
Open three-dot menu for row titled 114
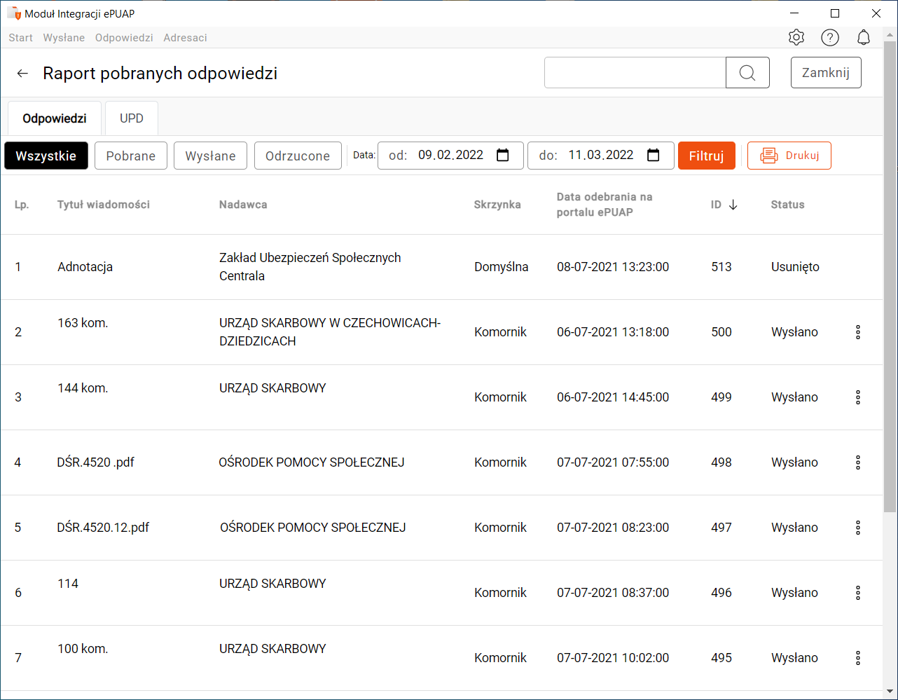click(x=858, y=593)
